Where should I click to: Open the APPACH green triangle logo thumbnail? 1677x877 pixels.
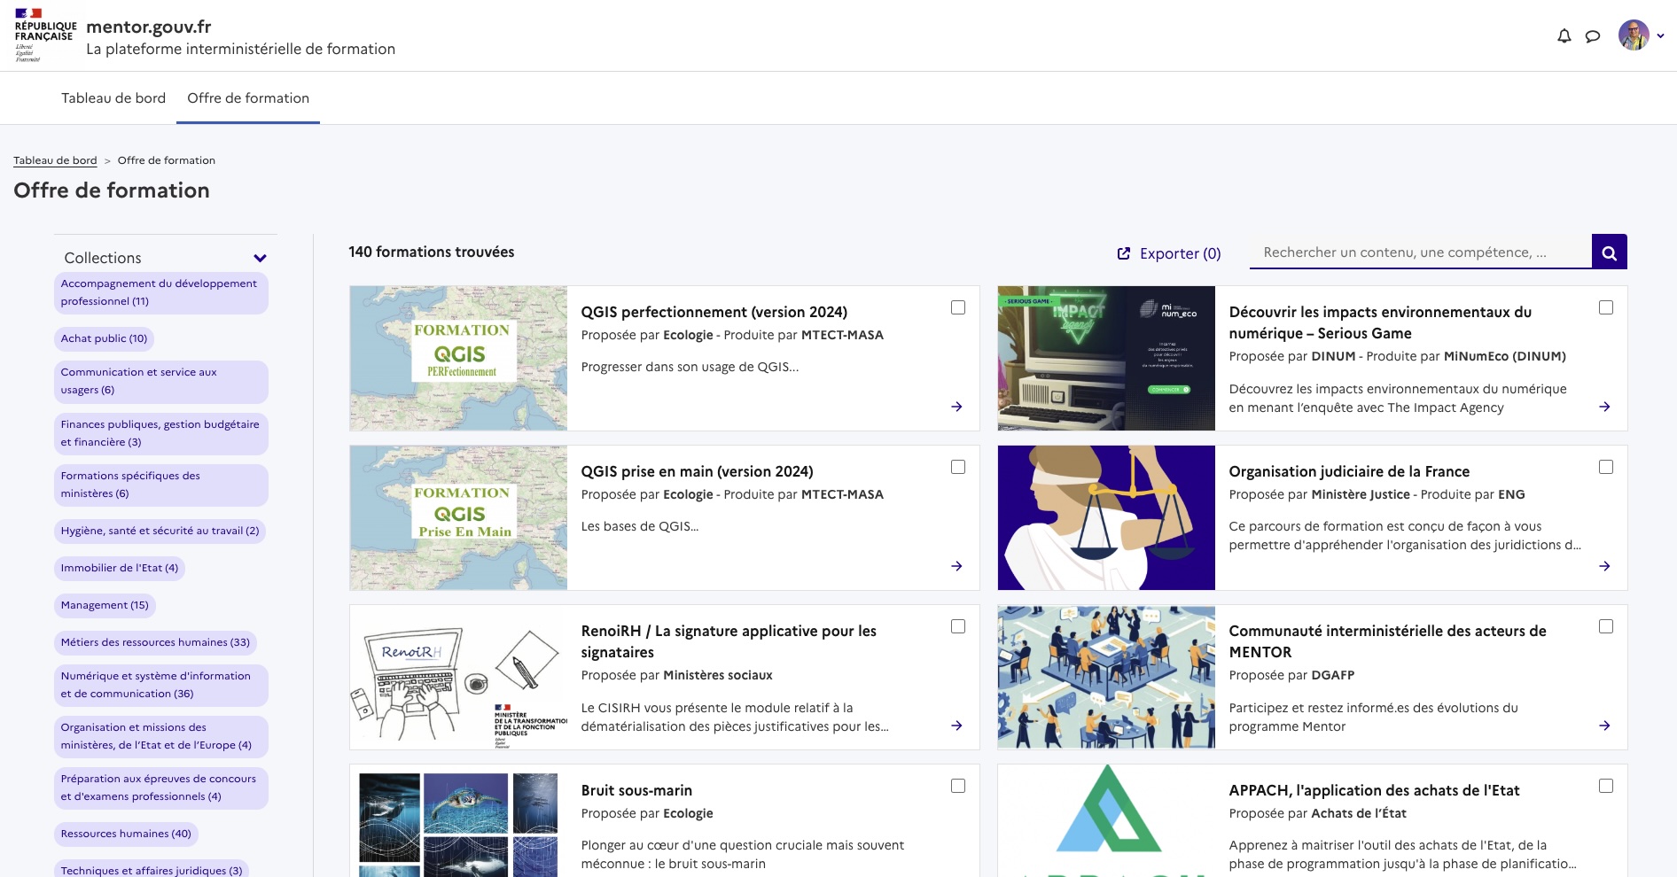[x=1106, y=821]
